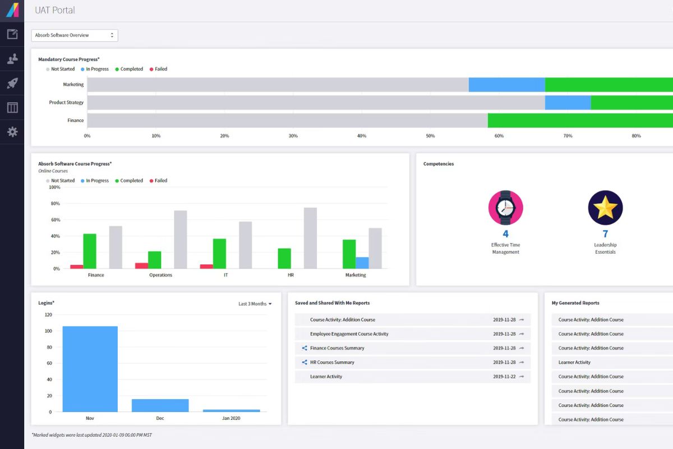Click the Dec logins bar
Image resolution: width=673 pixels, height=449 pixels.
(160, 405)
